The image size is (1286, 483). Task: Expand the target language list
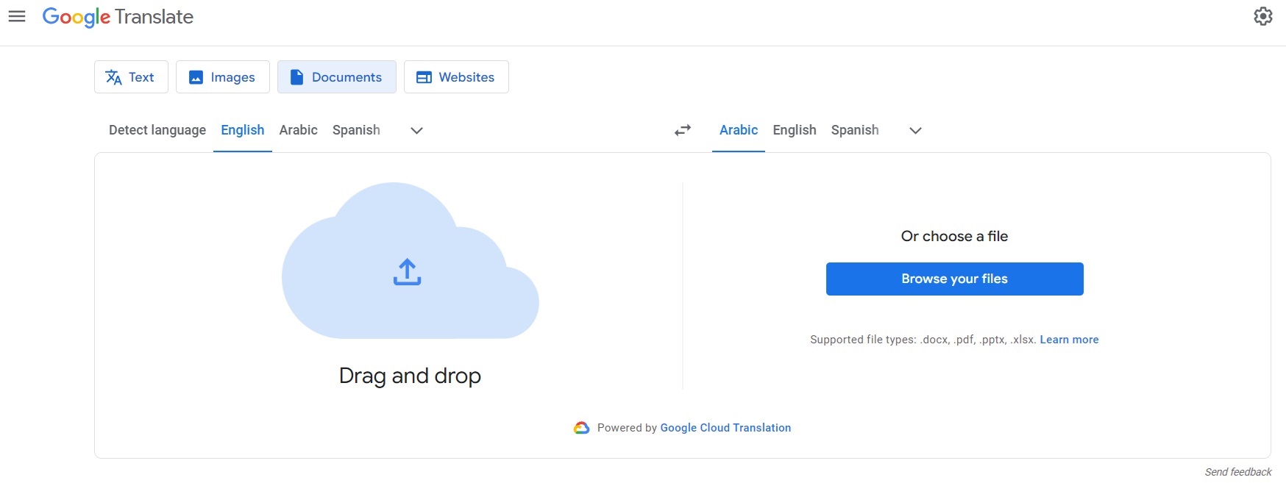[915, 130]
